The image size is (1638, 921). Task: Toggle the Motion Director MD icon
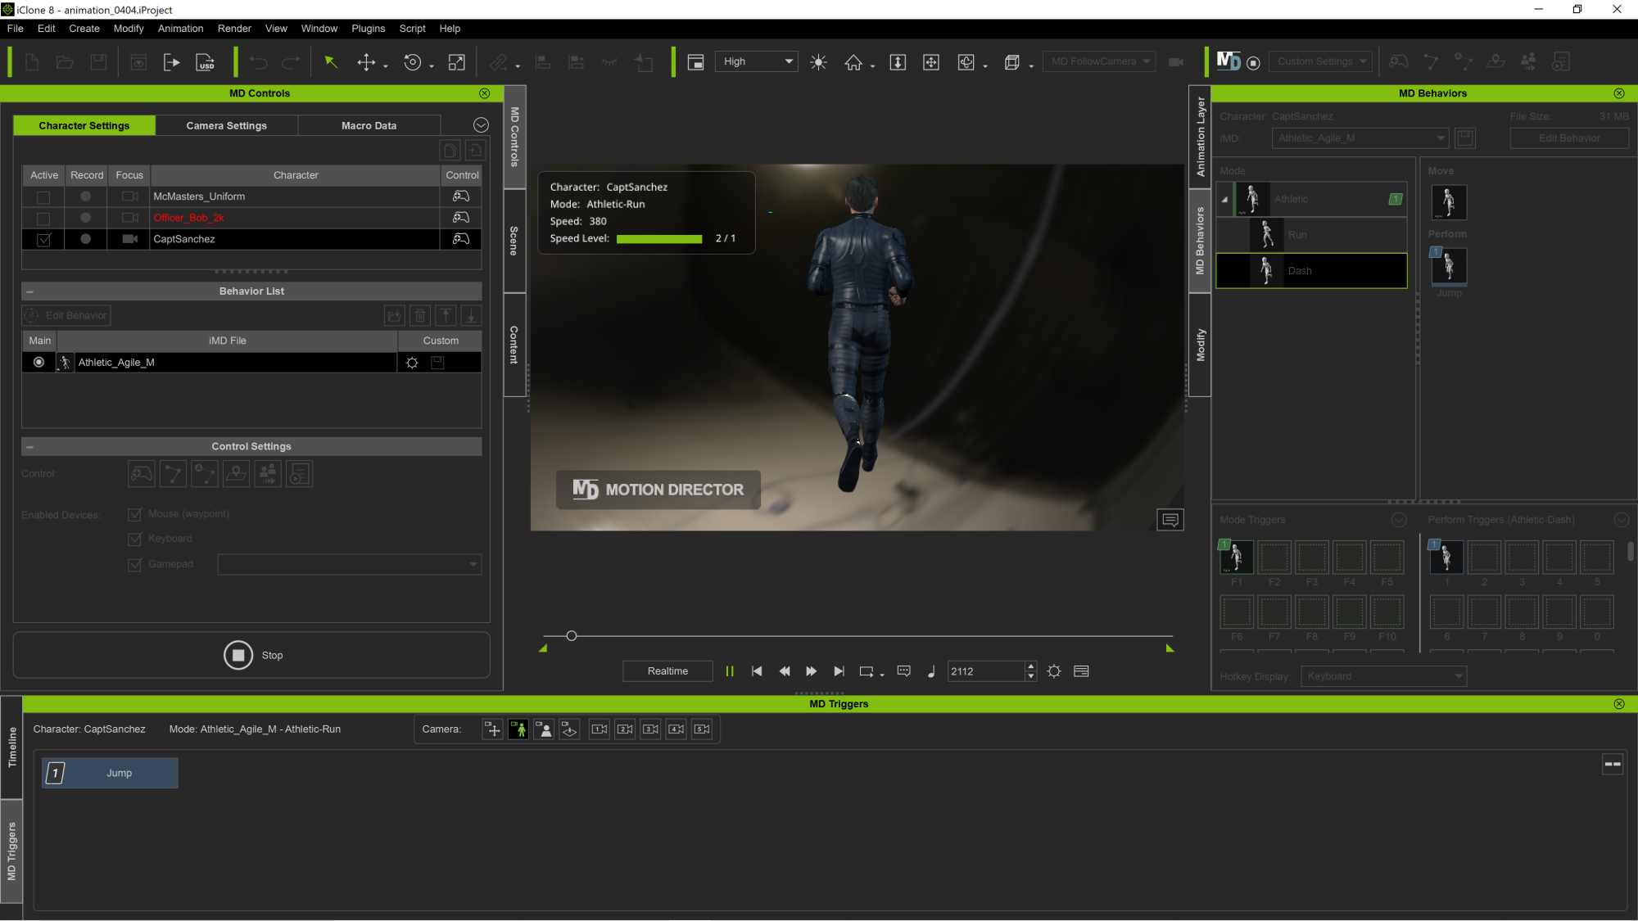click(1228, 61)
